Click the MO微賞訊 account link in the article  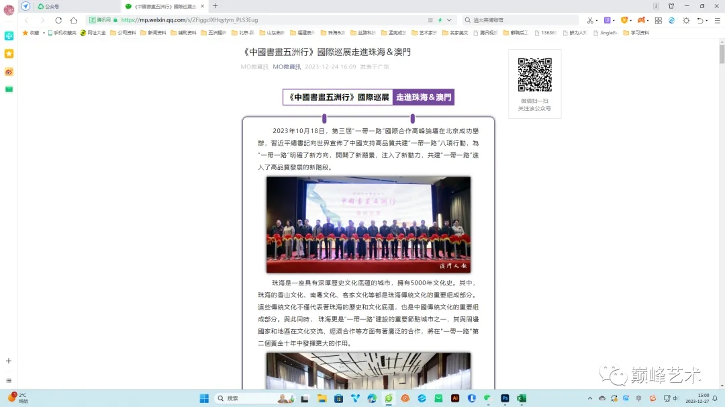288,66
